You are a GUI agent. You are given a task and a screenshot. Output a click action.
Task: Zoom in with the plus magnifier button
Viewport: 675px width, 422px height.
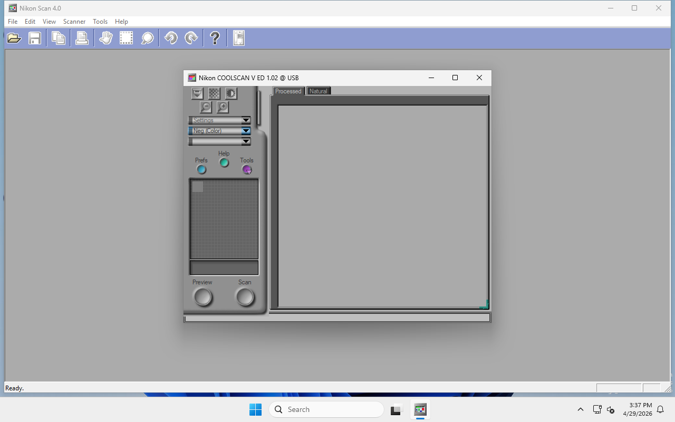point(223,107)
